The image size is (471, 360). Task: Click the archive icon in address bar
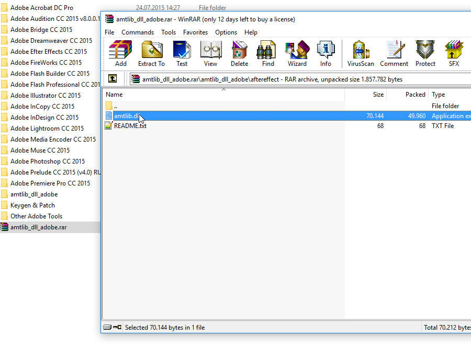coord(136,79)
